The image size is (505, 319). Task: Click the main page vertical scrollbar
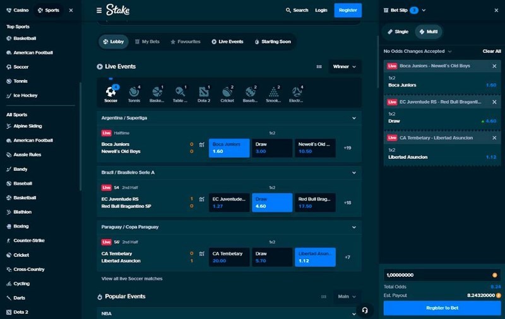[x=378, y=61]
